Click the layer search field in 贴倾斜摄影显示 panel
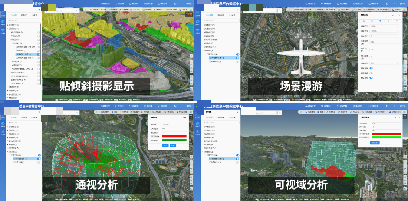The width and height of the screenshot is (408, 201). coord(23,20)
